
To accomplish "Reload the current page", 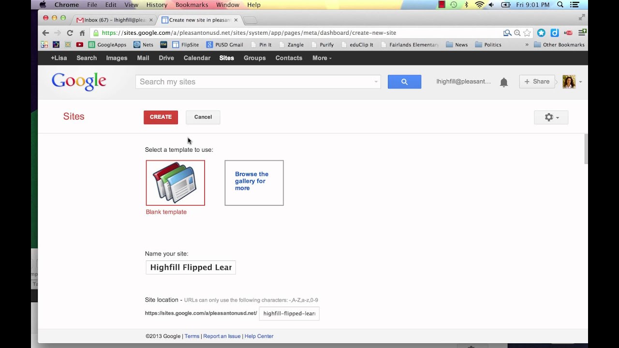I will 70,33.
